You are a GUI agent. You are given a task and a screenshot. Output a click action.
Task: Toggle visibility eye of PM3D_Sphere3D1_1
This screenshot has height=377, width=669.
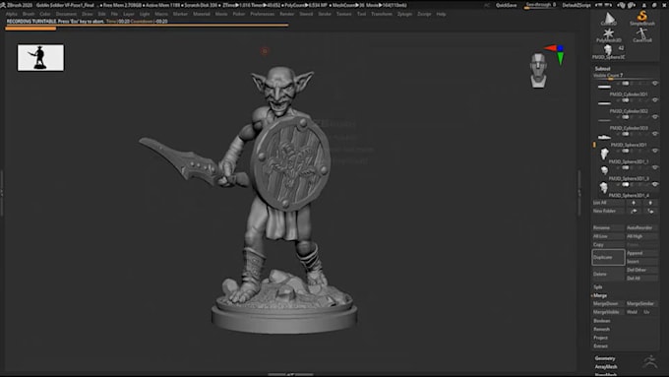655,151
